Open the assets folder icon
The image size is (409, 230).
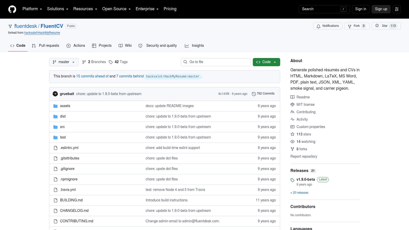click(55, 106)
